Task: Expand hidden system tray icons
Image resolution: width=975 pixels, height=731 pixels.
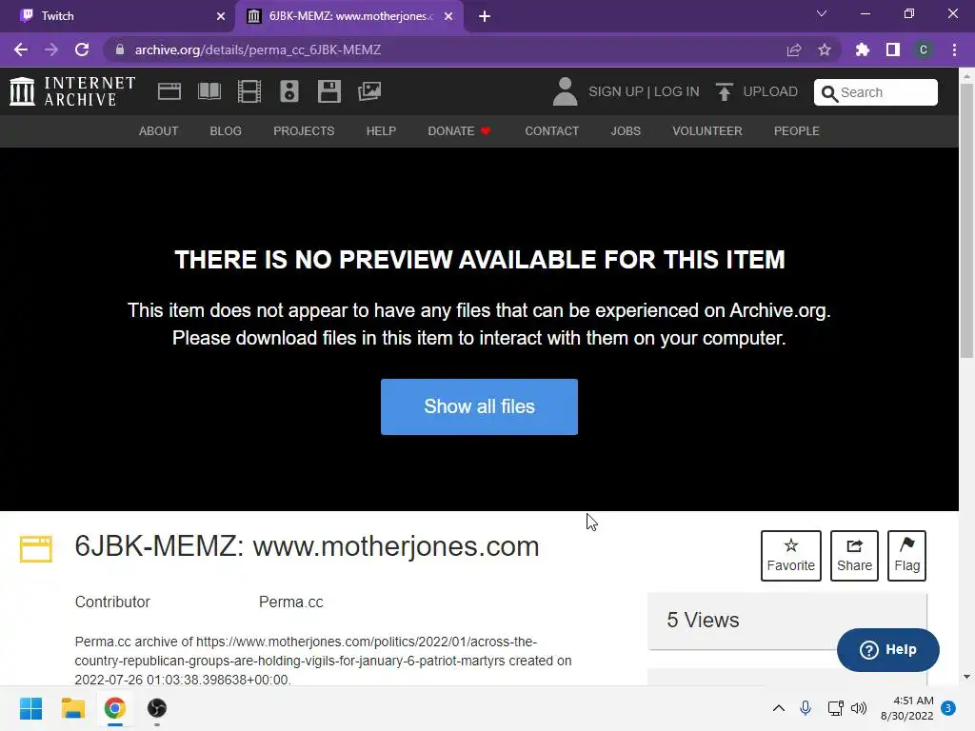Action: point(779,708)
